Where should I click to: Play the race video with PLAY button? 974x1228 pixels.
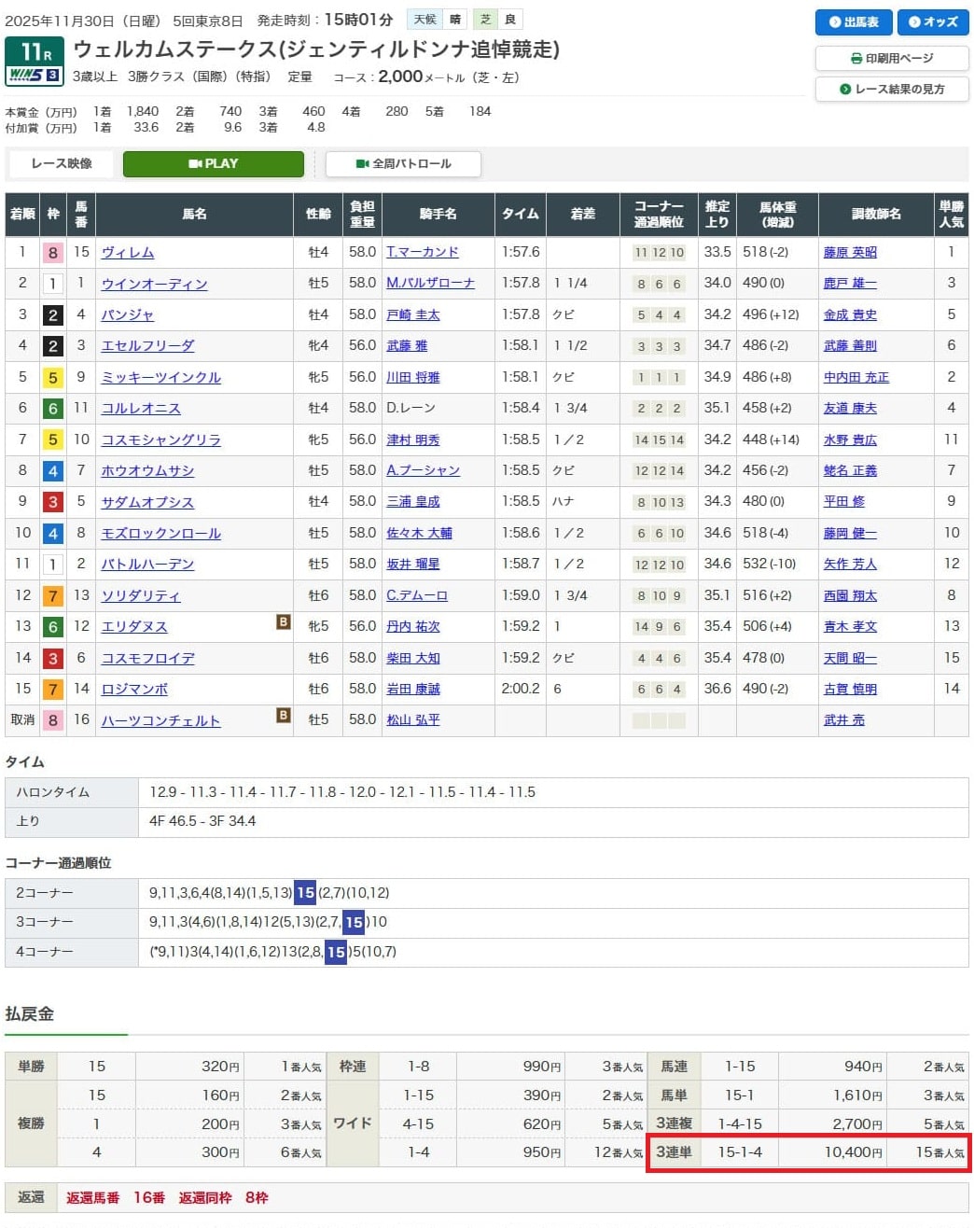[213, 164]
